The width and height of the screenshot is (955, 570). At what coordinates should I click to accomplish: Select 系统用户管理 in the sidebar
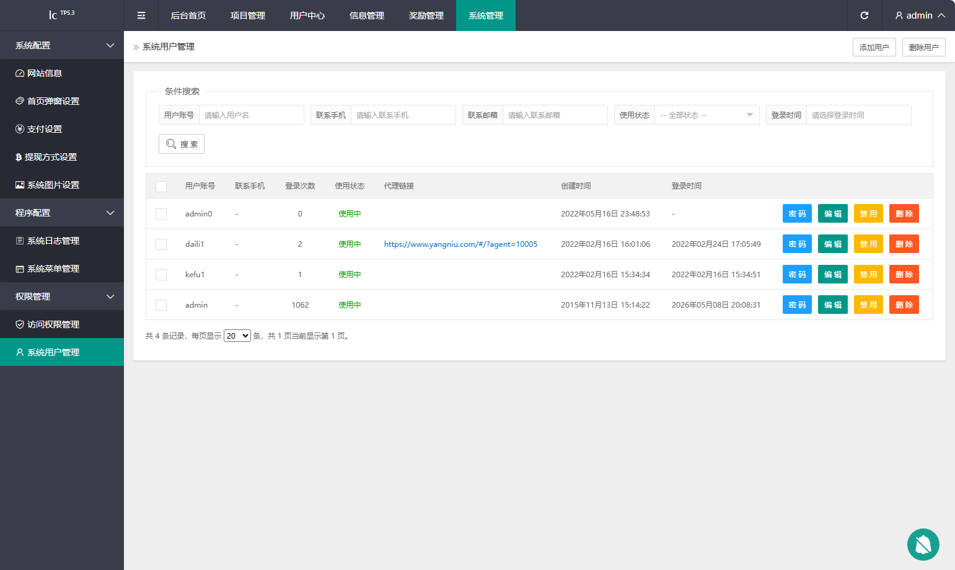pyautogui.click(x=62, y=352)
